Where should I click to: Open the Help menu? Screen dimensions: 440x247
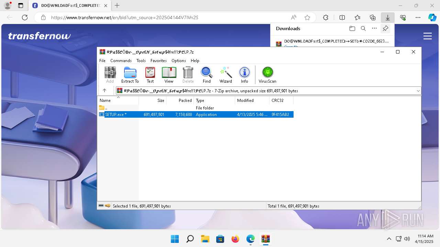click(x=195, y=60)
